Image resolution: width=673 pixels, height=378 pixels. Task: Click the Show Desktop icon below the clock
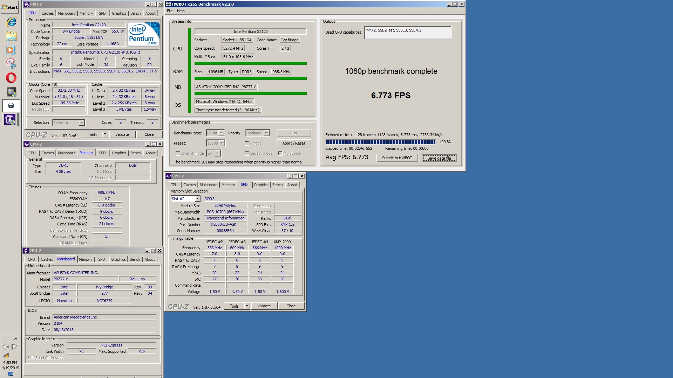click(11, 374)
